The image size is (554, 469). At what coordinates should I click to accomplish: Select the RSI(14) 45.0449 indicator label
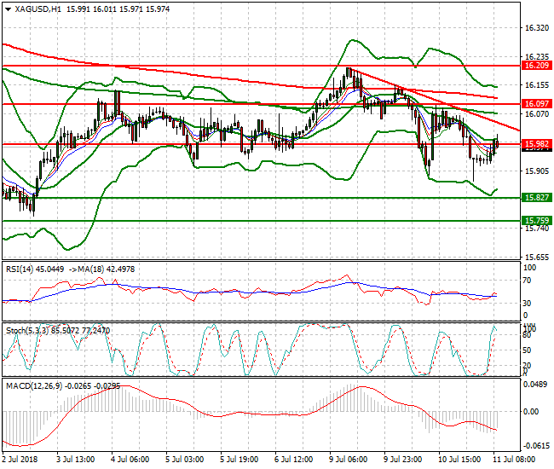tap(35, 269)
